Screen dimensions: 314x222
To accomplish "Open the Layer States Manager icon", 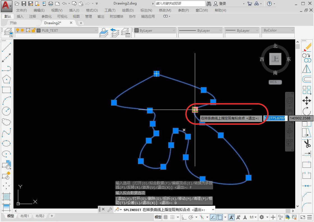I will [126, 32].
